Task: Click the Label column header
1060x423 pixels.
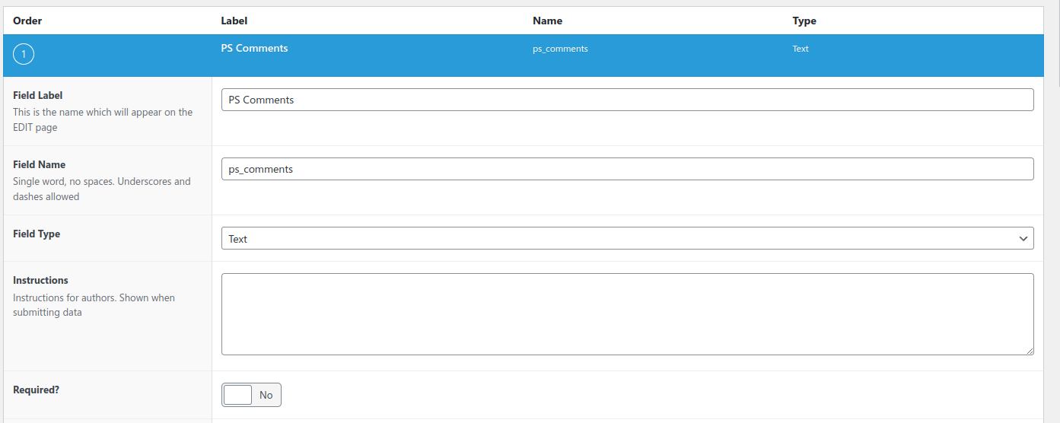Action: tap(234, 21)
